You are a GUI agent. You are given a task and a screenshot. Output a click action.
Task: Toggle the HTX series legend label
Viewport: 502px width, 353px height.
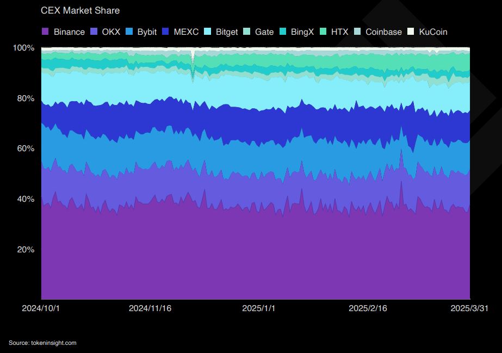(x=340, y=32)
